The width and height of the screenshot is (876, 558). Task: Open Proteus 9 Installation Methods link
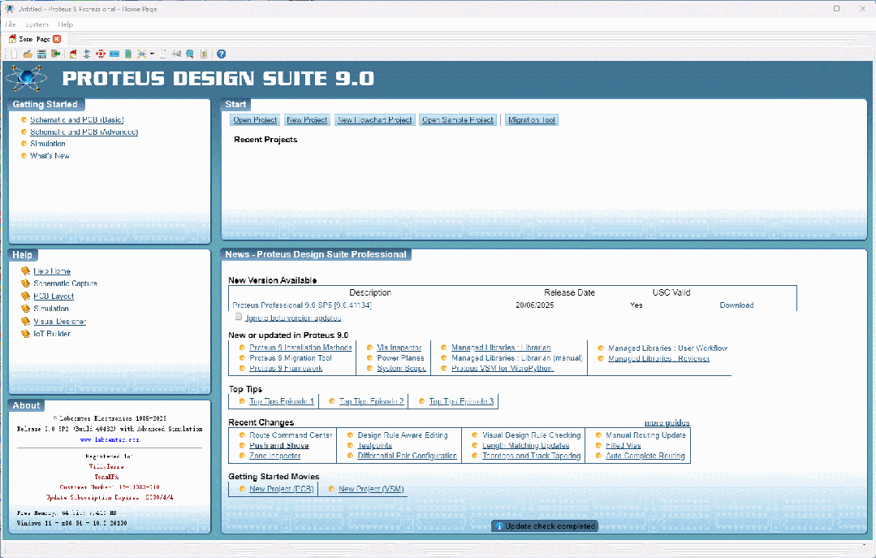(x=300, y=348)
